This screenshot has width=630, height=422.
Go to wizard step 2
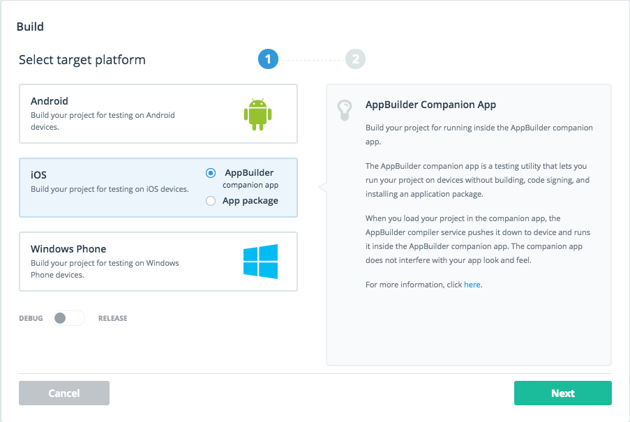356,59
